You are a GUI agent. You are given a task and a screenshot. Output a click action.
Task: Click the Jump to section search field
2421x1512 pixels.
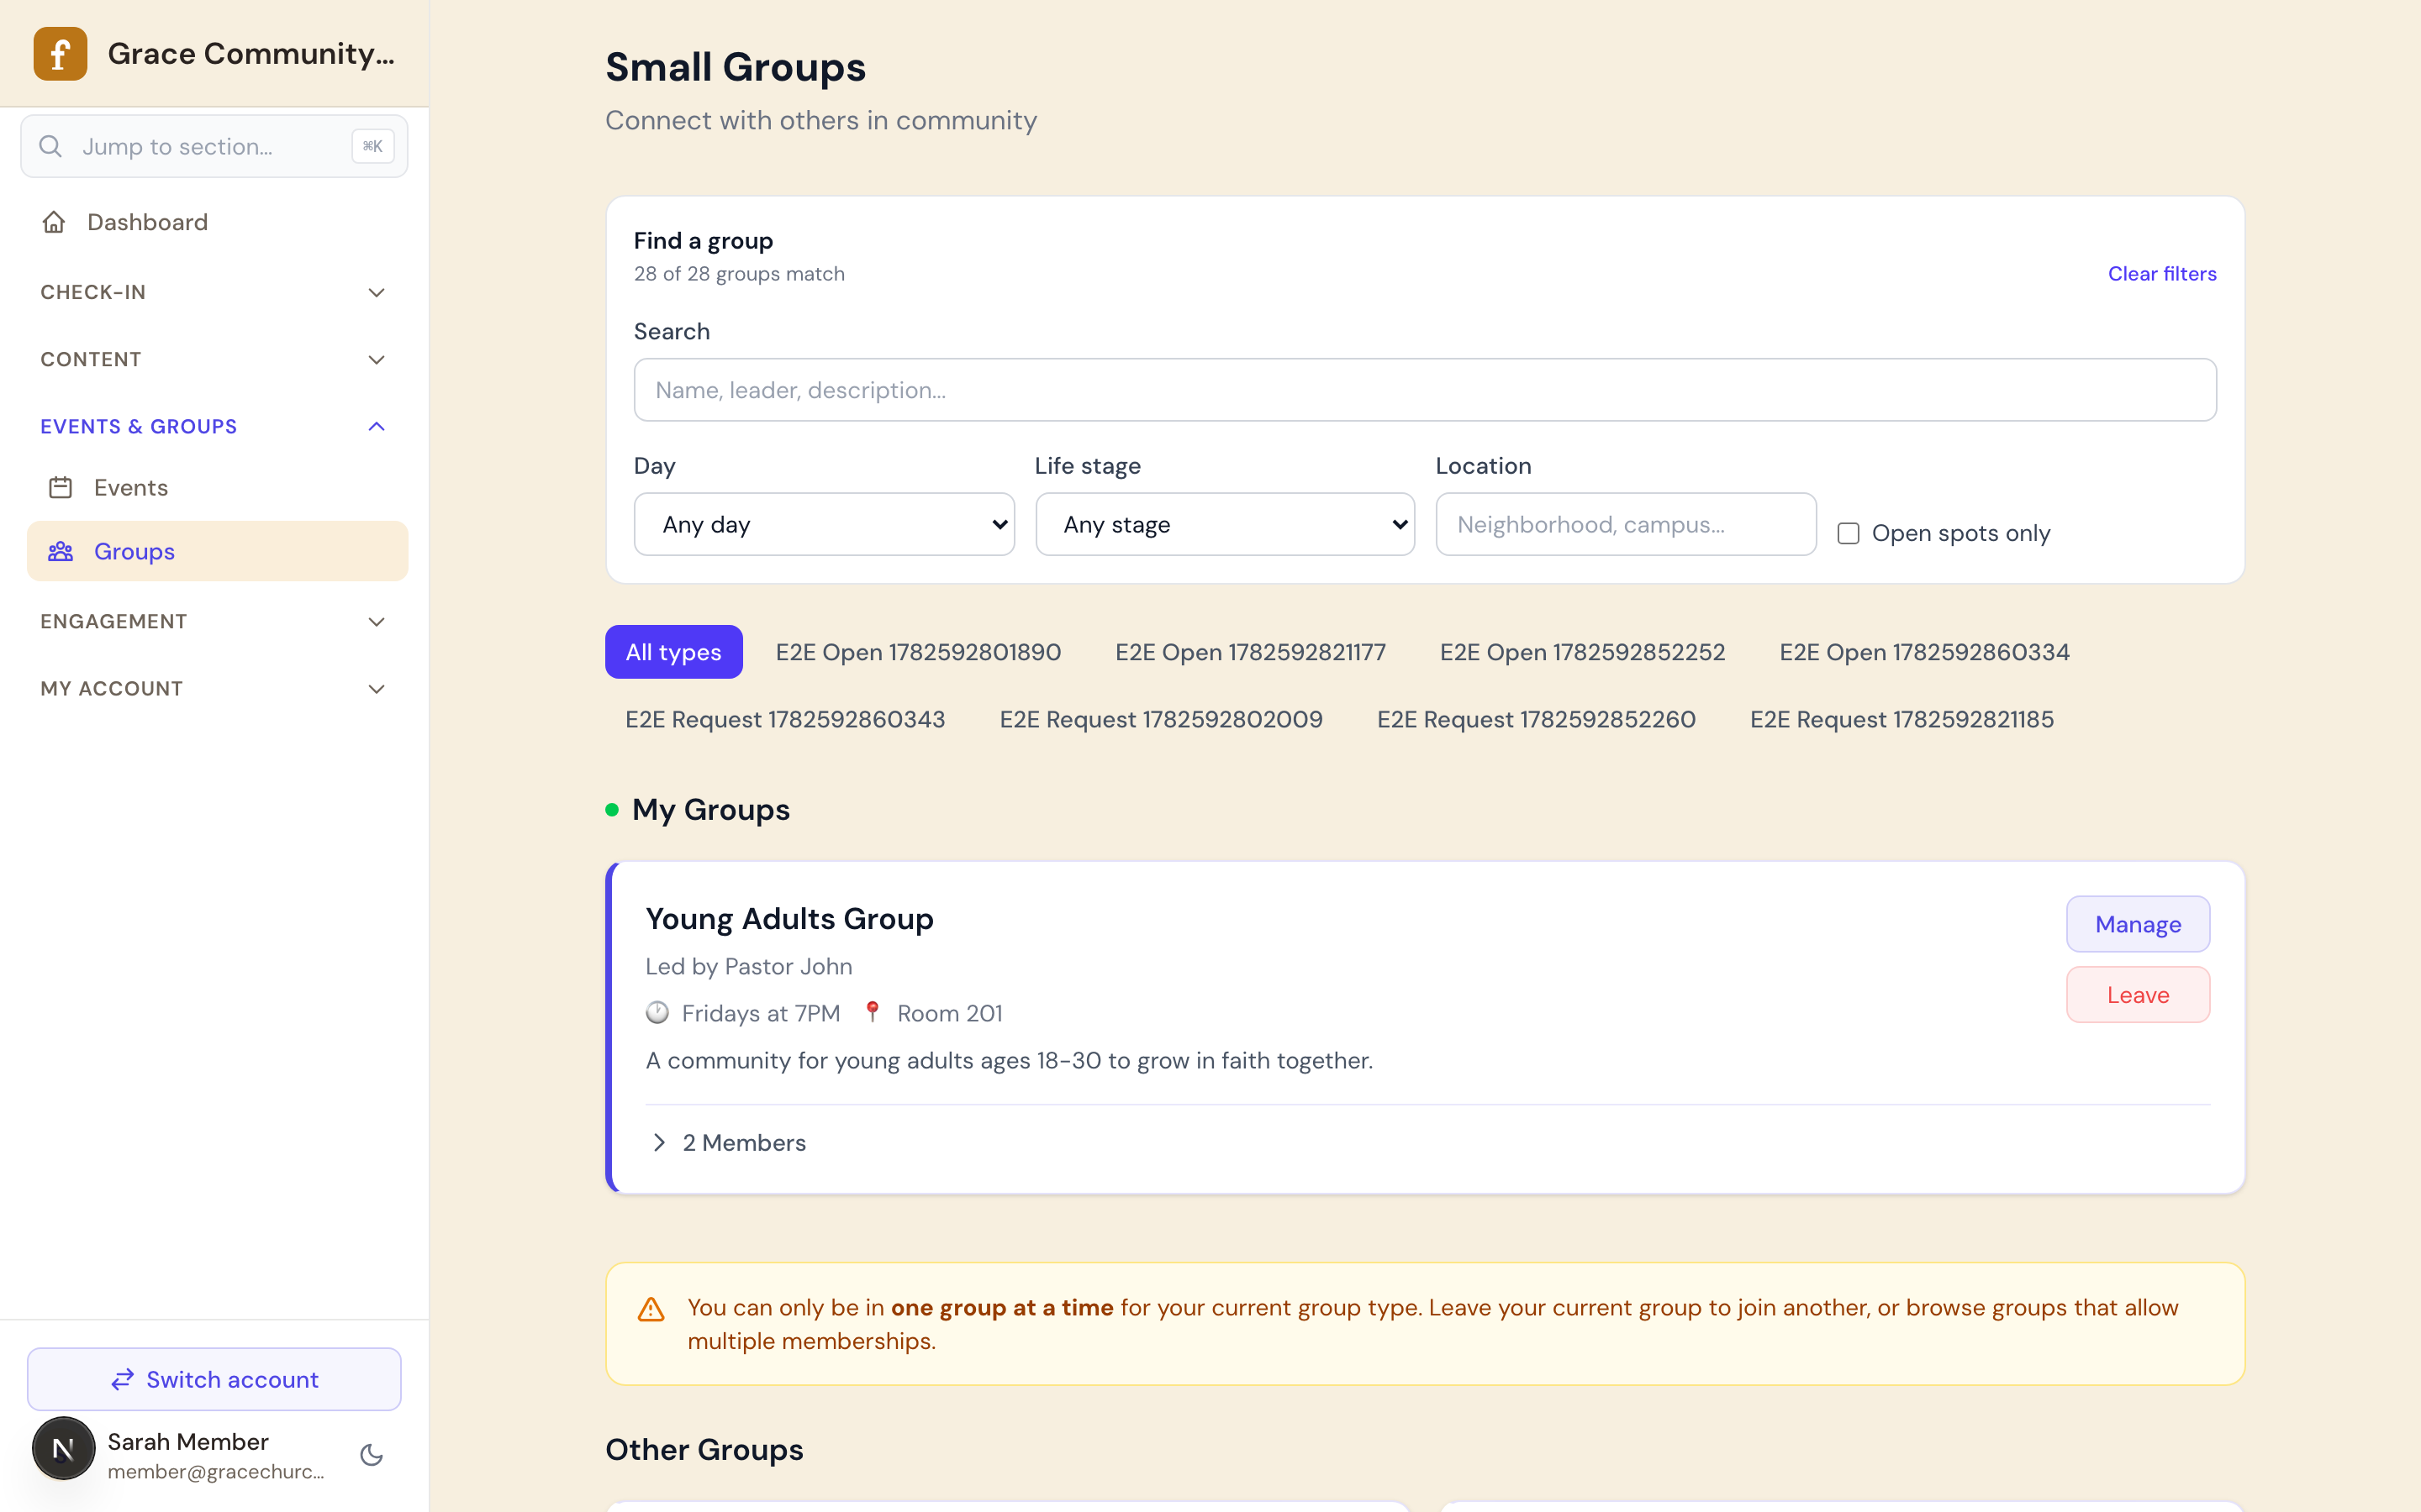tap(214, 147)
